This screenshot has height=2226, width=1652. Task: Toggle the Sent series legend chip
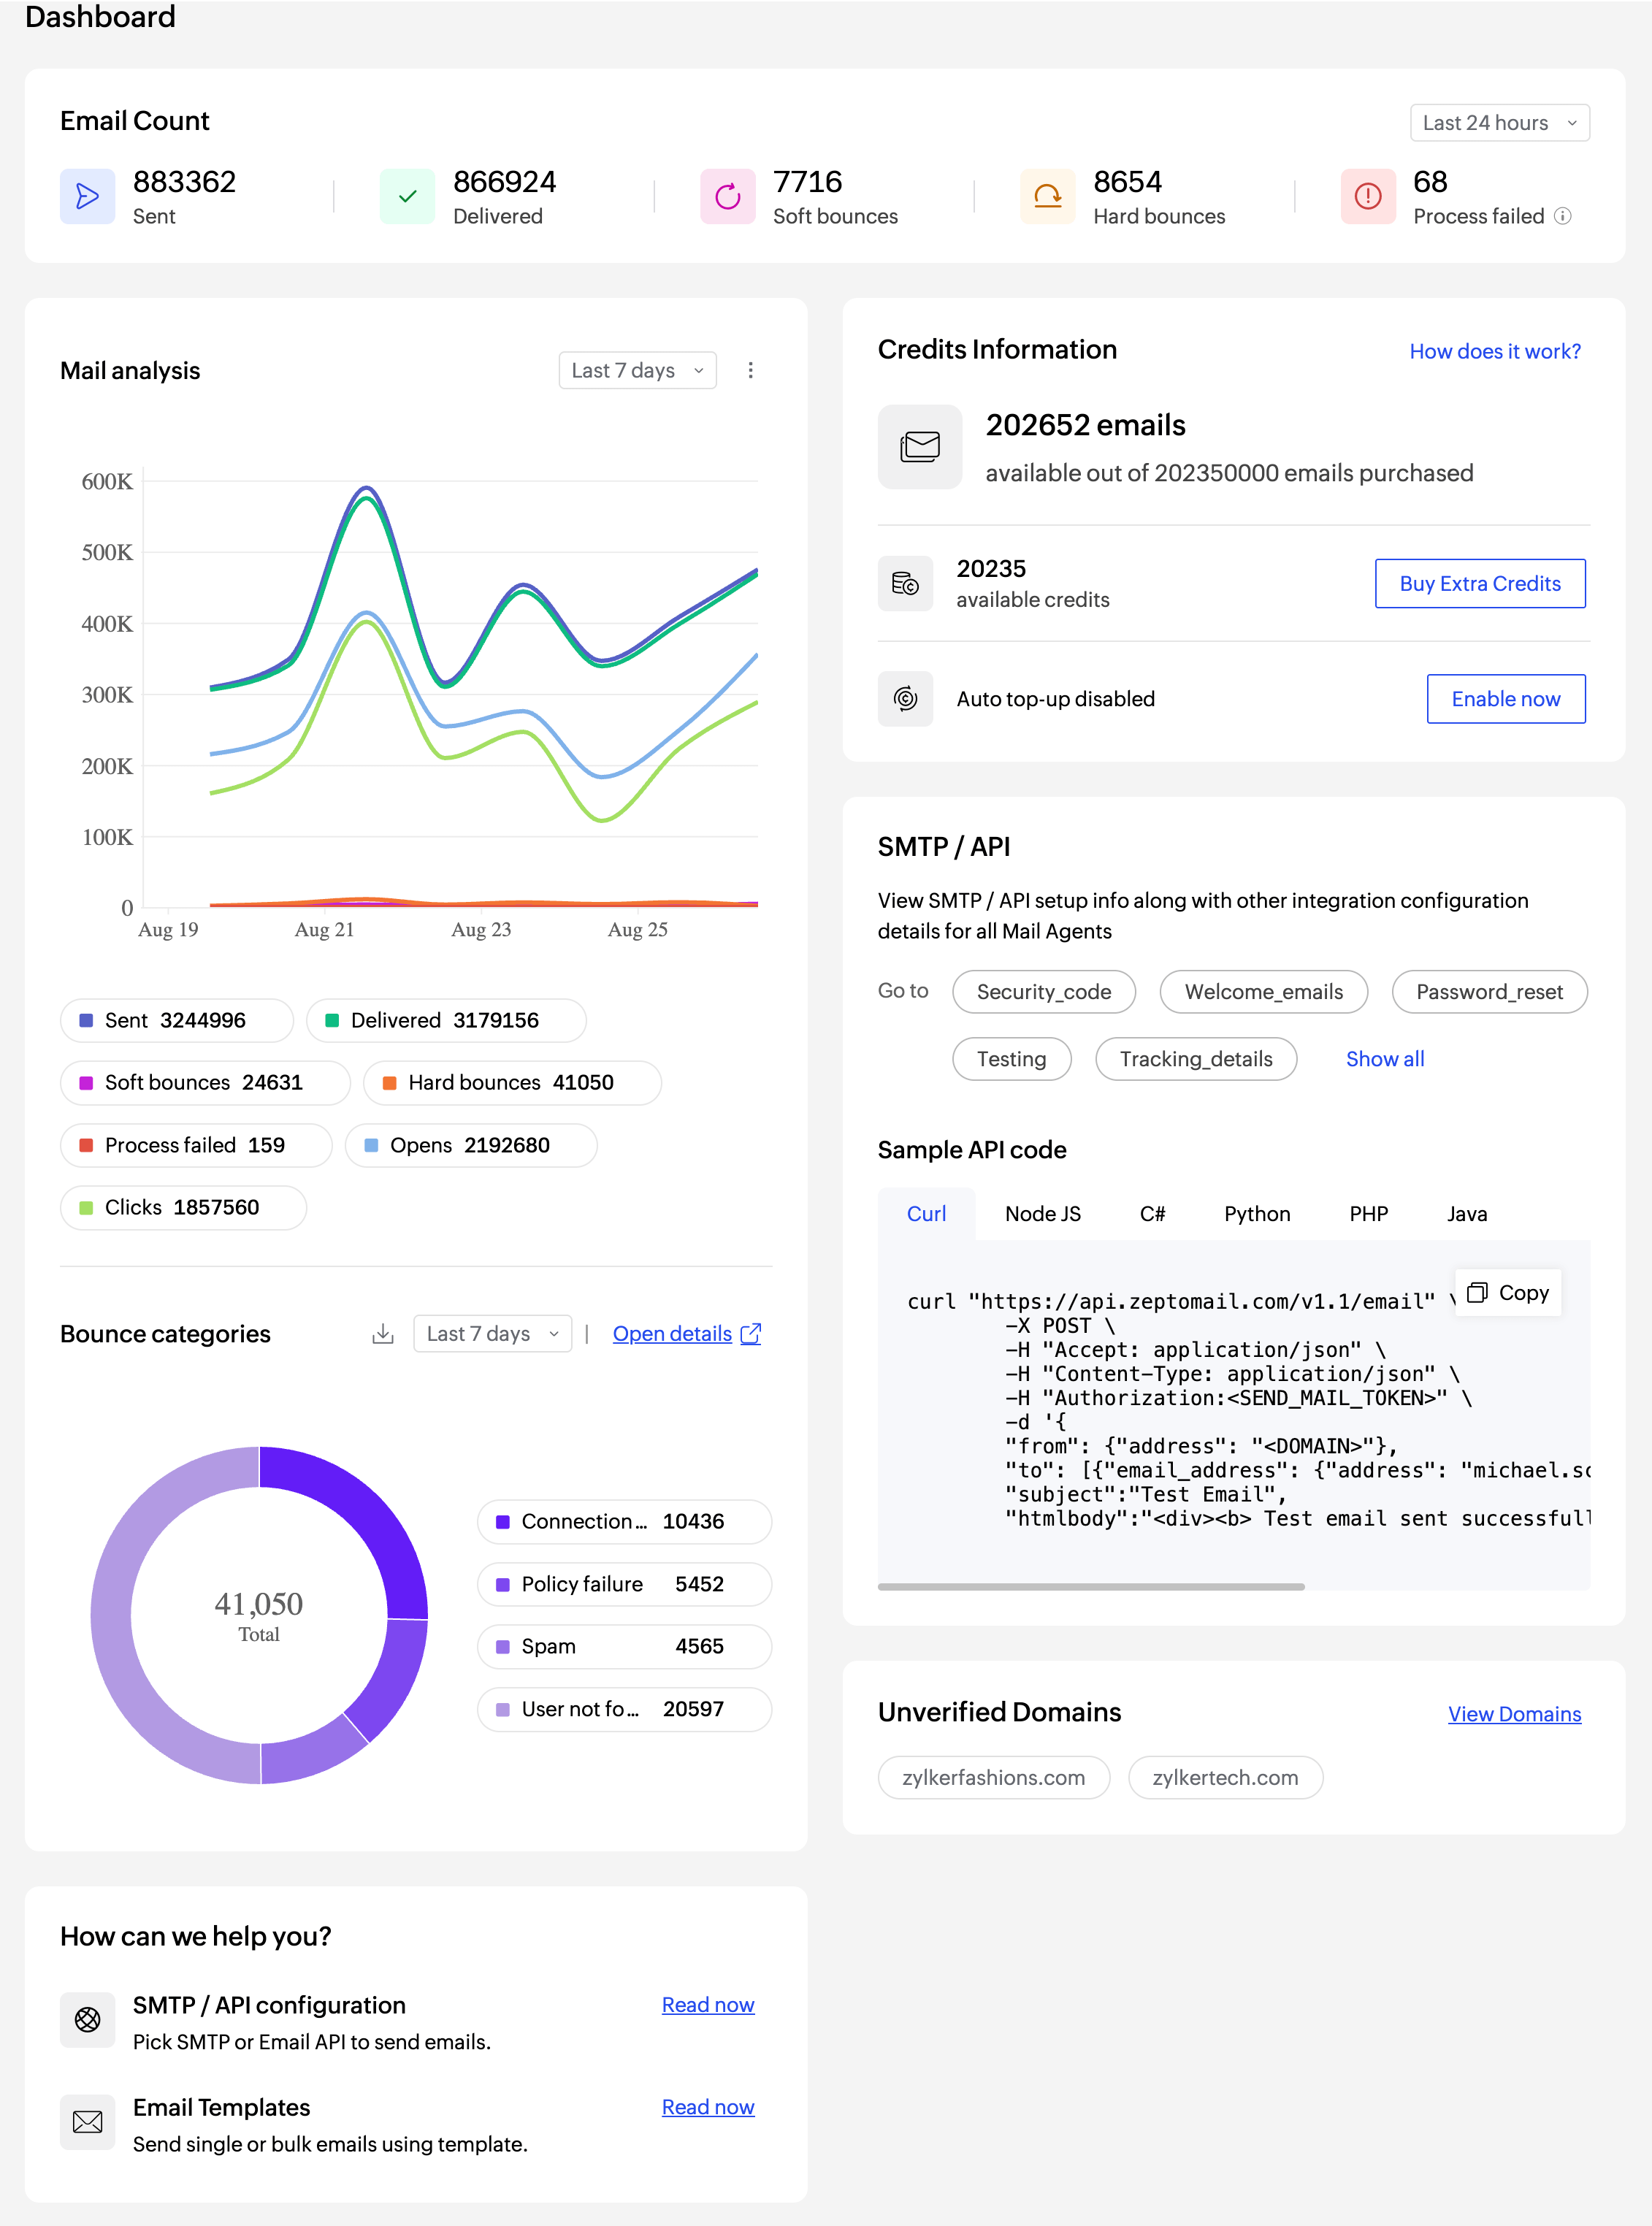(x=176, y=1020)
